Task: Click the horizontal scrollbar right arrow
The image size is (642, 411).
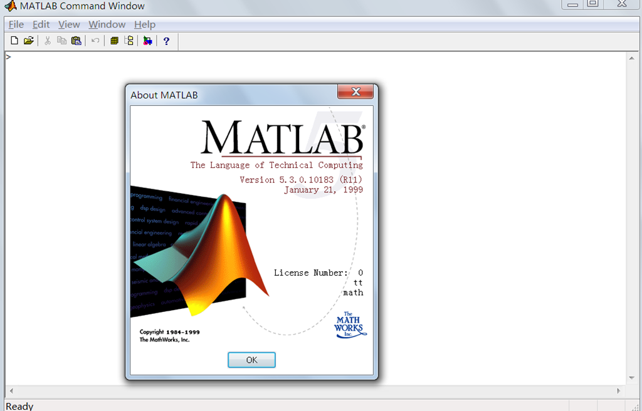Action: pyautogui.click(x=619, y=390)
